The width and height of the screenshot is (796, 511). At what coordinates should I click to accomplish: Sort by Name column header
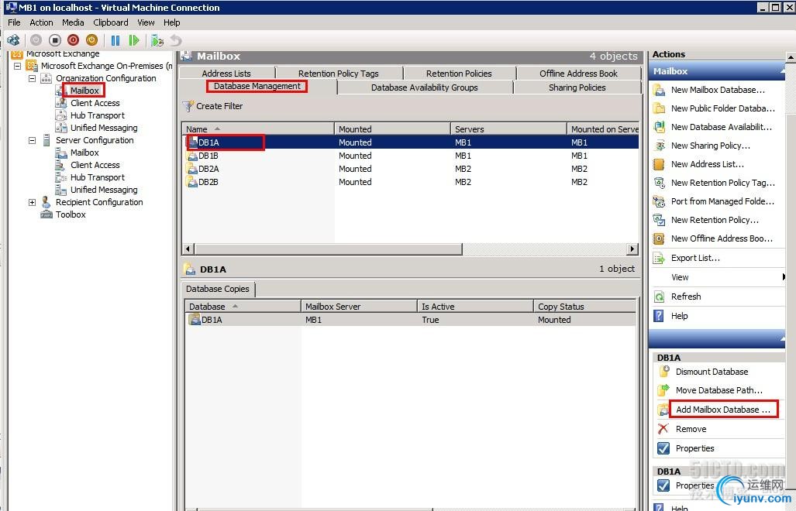coord(258,129)
